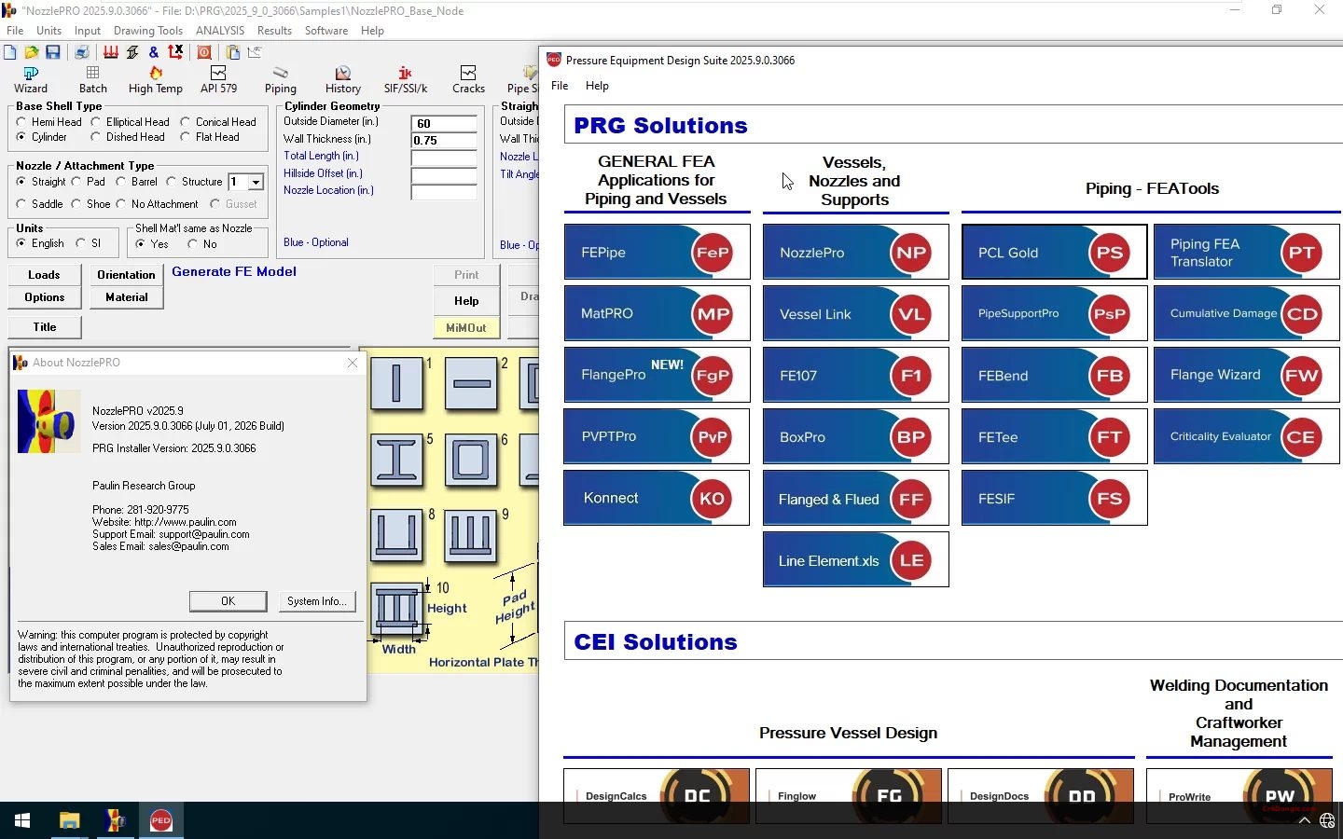1343x839 pixels.
Task: Click Generate FE Model link
Action: (234, 271)
